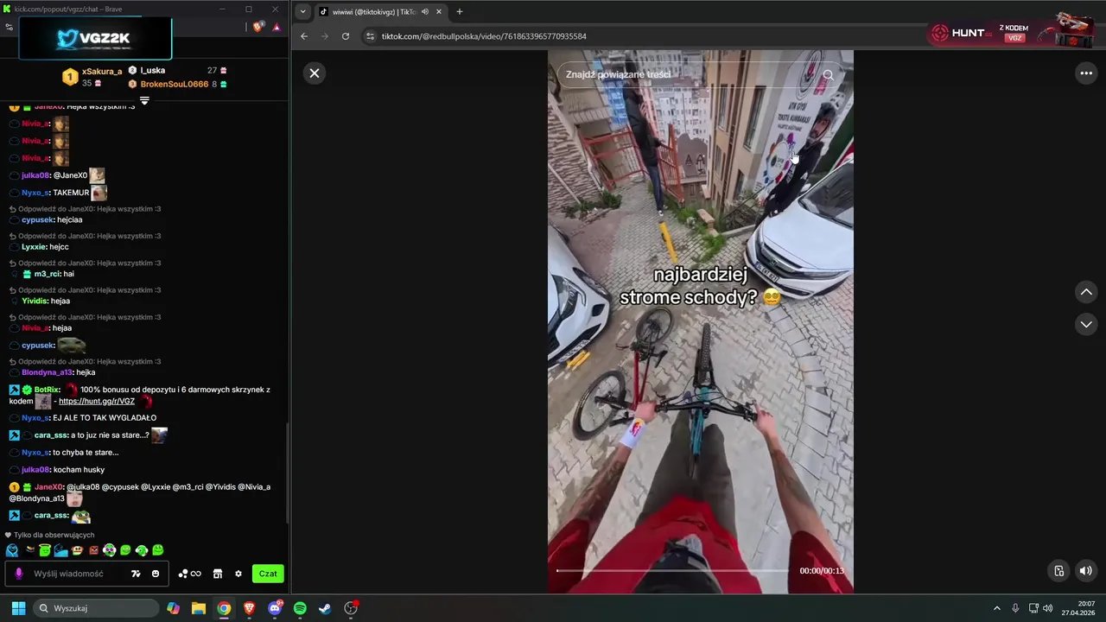Click the TikTok video to pause playback
This screenshot has width=1106, height=622.
(x=701, y=321)
